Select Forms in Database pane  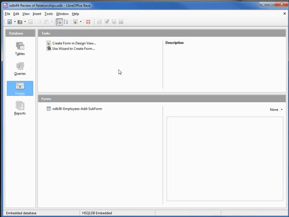click(20, 88)
